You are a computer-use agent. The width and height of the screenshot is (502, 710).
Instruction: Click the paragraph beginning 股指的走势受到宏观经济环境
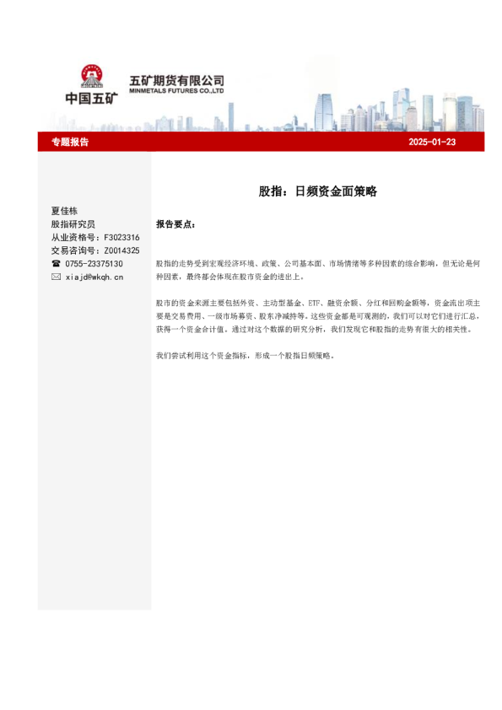pyautogui.click(x=317, y=270)
